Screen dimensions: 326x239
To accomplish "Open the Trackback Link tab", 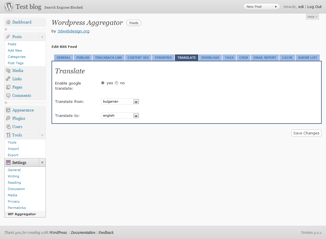I will [x=108, y=58].
